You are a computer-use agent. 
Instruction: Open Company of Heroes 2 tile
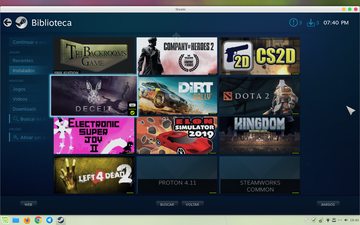(x=177, y=56)
